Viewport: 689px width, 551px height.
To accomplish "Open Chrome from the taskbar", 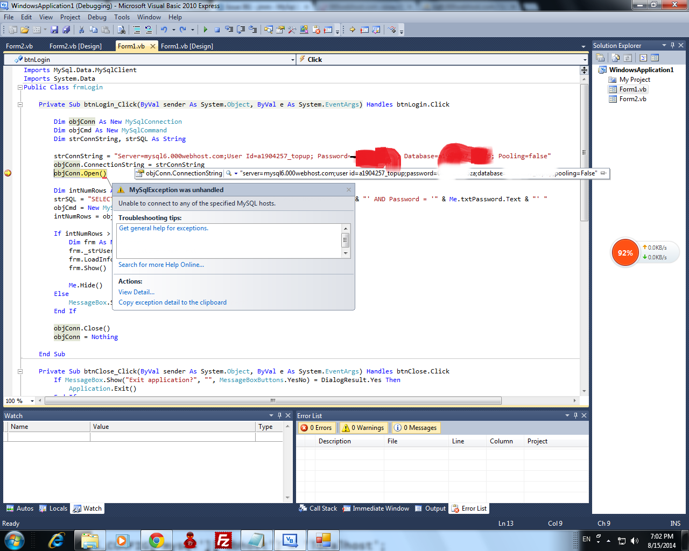I will [x=157, y=540].
